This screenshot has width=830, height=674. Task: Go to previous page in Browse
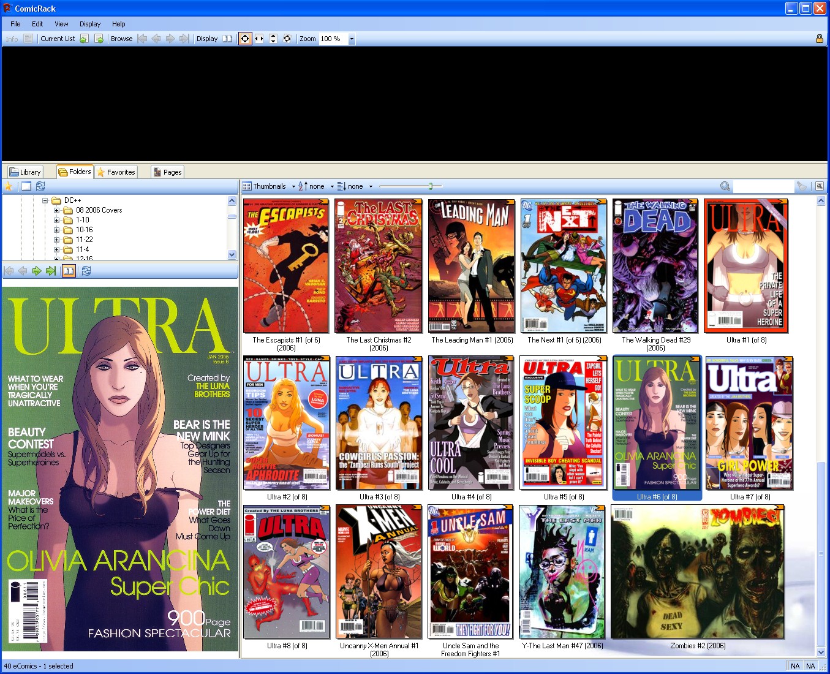pos(156,39)
